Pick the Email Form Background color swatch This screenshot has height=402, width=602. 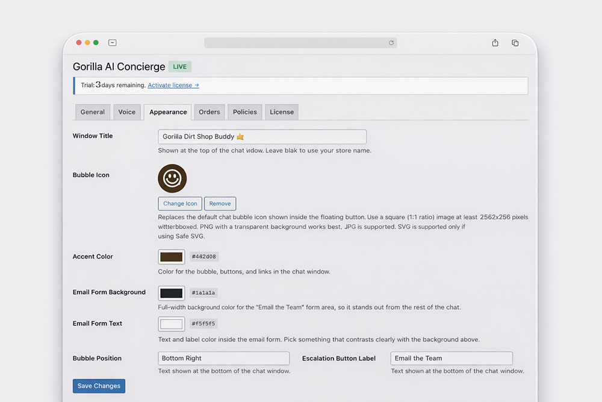172,293
